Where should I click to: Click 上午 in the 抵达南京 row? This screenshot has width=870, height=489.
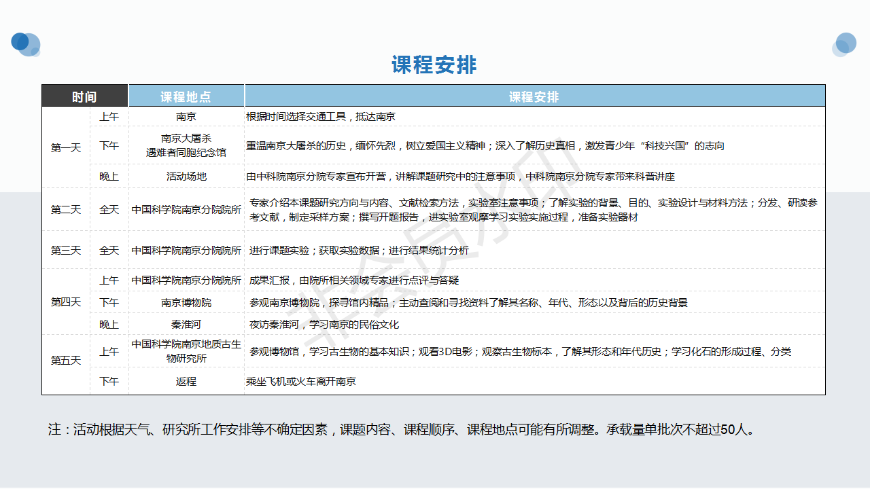click(109, 117)
